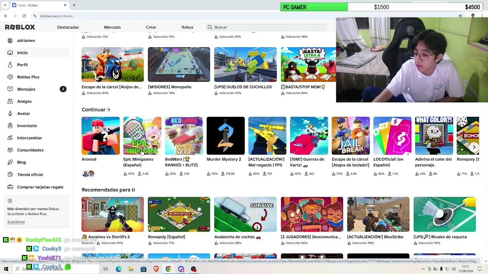Open the [MISIONES] Monopolio thumbnail
The height and width of the screenshot is (274, 488).
point(179,65)
